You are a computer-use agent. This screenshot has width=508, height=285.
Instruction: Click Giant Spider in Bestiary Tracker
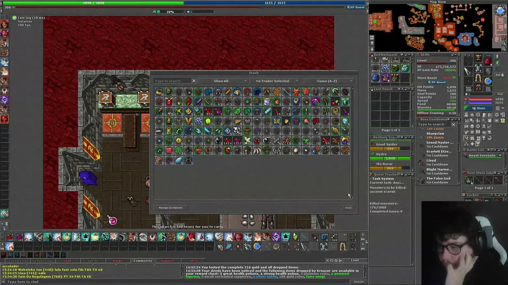[391, 146]
